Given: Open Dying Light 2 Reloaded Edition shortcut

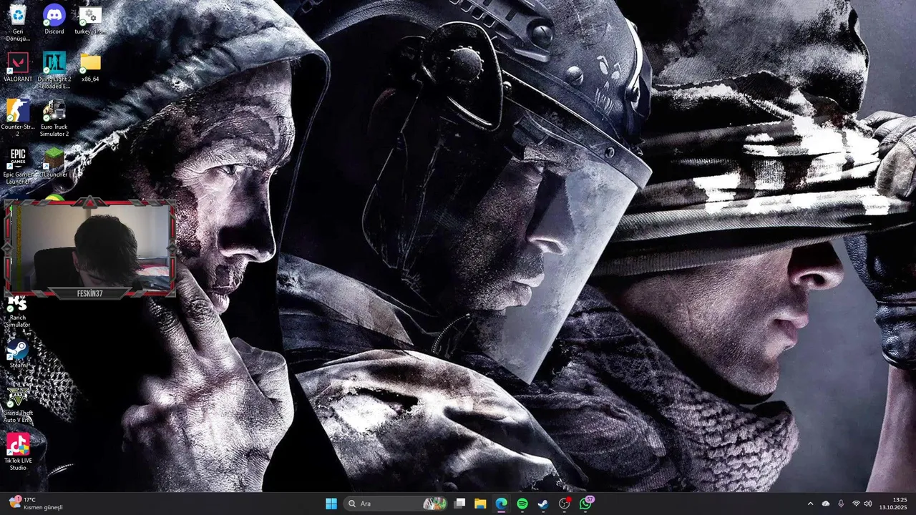Looking at the screenshot, I should 54,70.
